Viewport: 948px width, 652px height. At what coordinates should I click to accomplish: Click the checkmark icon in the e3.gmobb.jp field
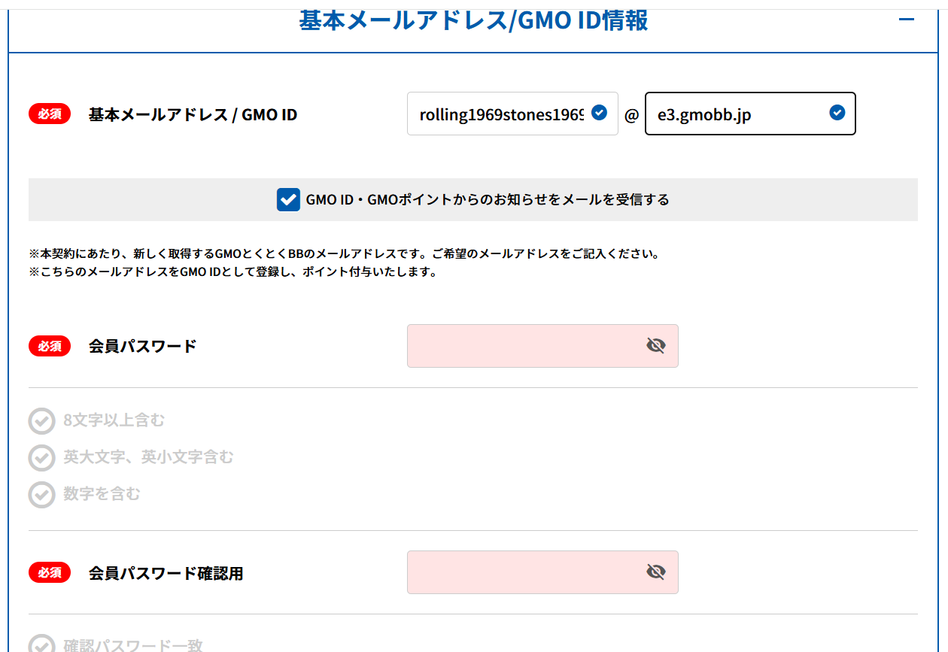[x=837, y=113]
